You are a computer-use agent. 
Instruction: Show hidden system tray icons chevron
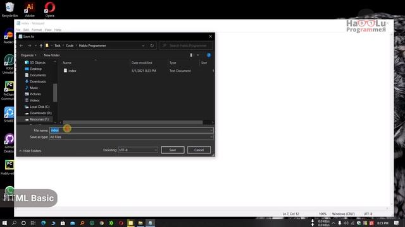333,223
